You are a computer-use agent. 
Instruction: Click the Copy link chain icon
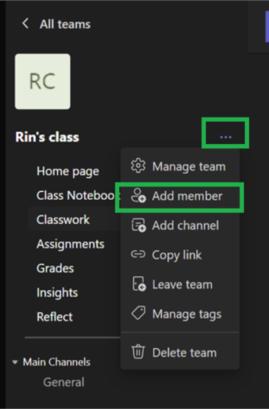[138, 254]
